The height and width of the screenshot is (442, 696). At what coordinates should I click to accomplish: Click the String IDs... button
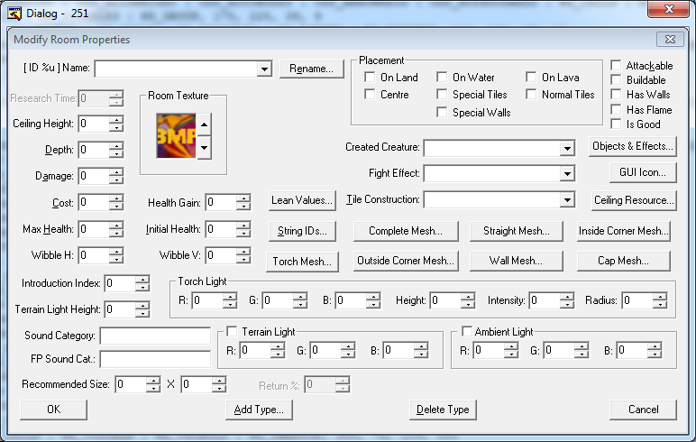pos(302,231)
